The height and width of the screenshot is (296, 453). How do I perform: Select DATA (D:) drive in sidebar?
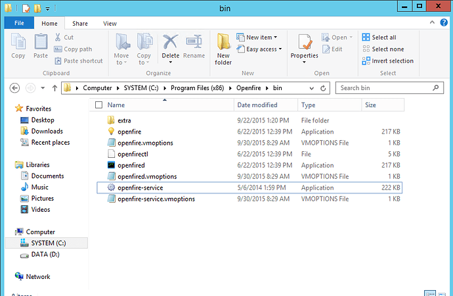coord(39,255)
